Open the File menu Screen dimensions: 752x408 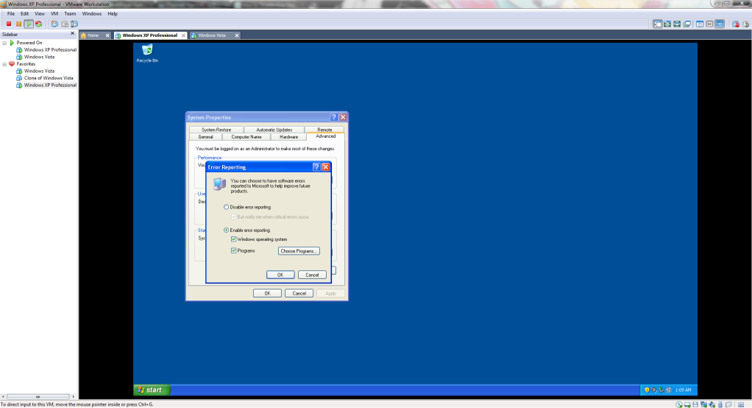(x=10, y=13)
